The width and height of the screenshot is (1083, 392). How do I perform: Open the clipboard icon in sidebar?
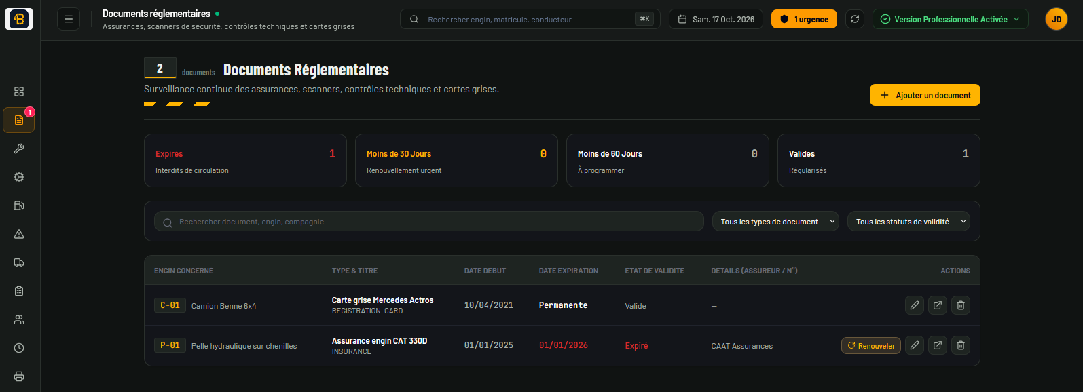[x=19, y=291]
